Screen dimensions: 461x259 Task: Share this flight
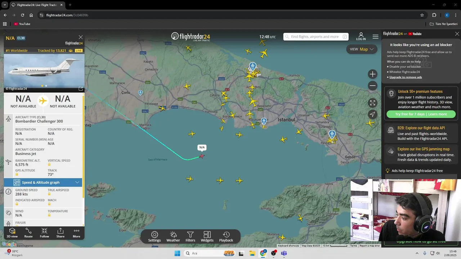point(61,233)
